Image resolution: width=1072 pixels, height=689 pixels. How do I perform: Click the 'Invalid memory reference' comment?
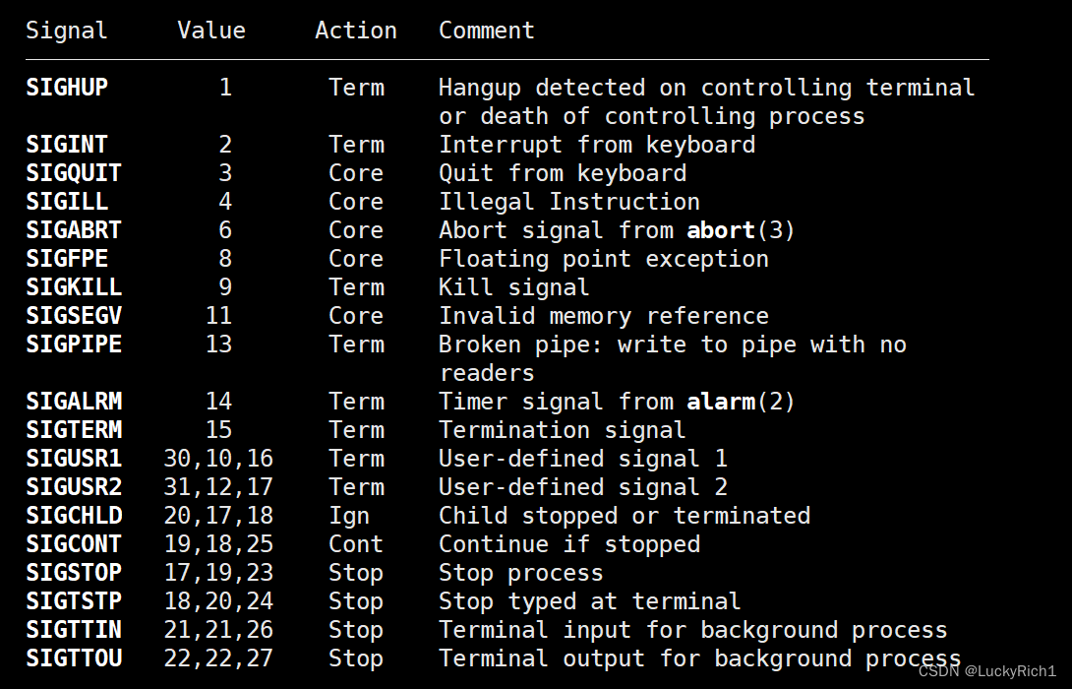[x=604, y=317]
